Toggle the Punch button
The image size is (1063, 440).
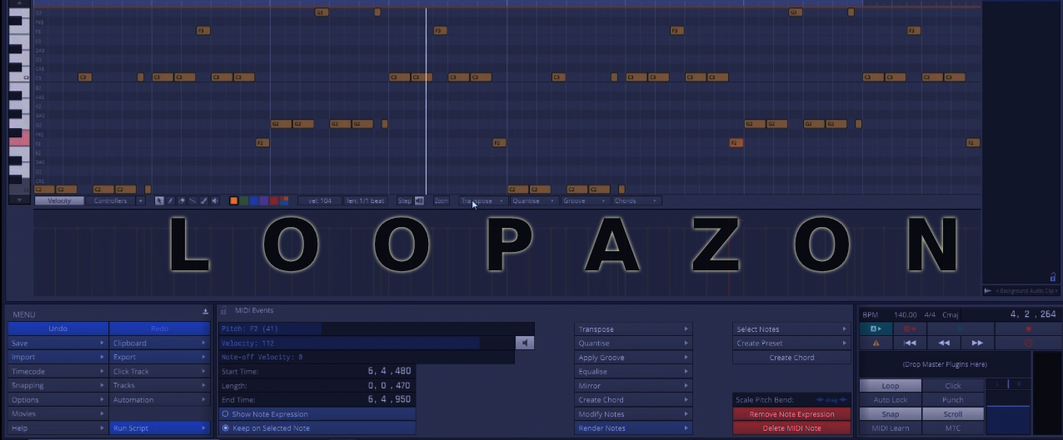[x=953, y=400]
